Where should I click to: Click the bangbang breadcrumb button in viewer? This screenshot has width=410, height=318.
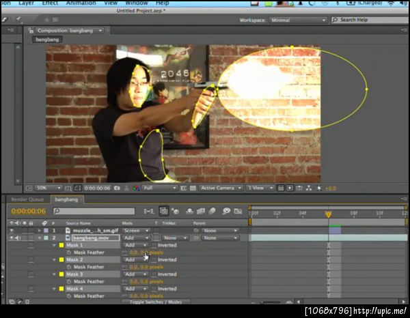click(47, 40)
